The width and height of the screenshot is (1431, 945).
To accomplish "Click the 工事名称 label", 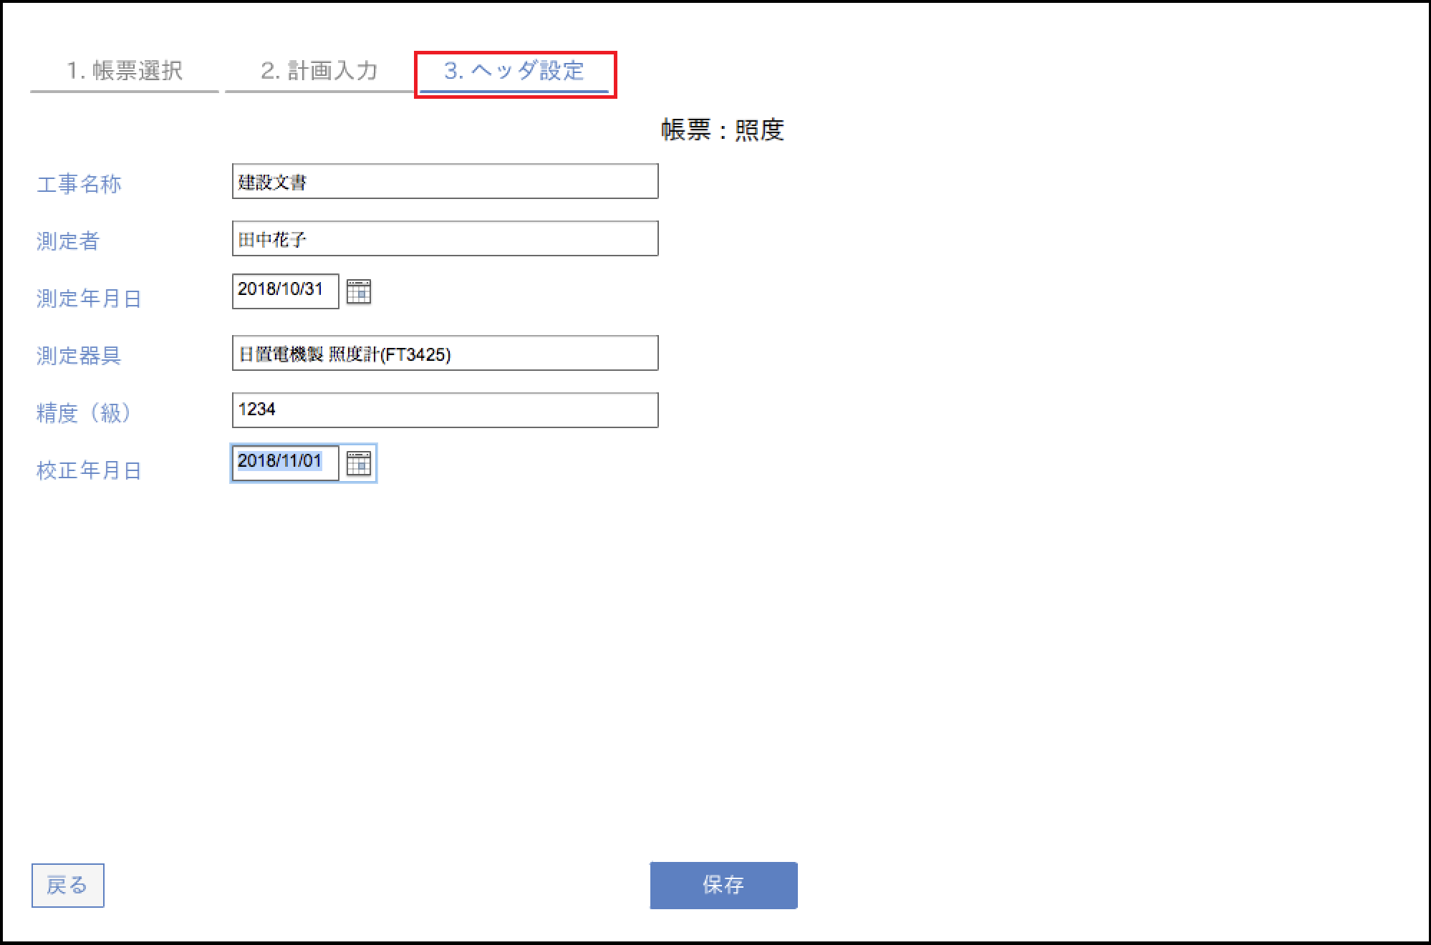I will click(x=79, y=184).
